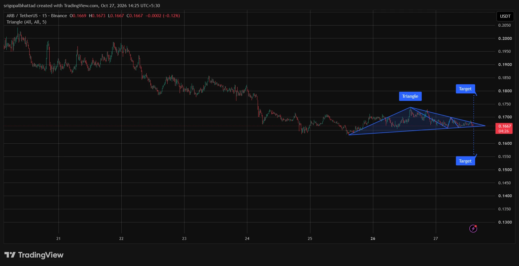Click the lower target arrow tip

(x=476, y=155)
